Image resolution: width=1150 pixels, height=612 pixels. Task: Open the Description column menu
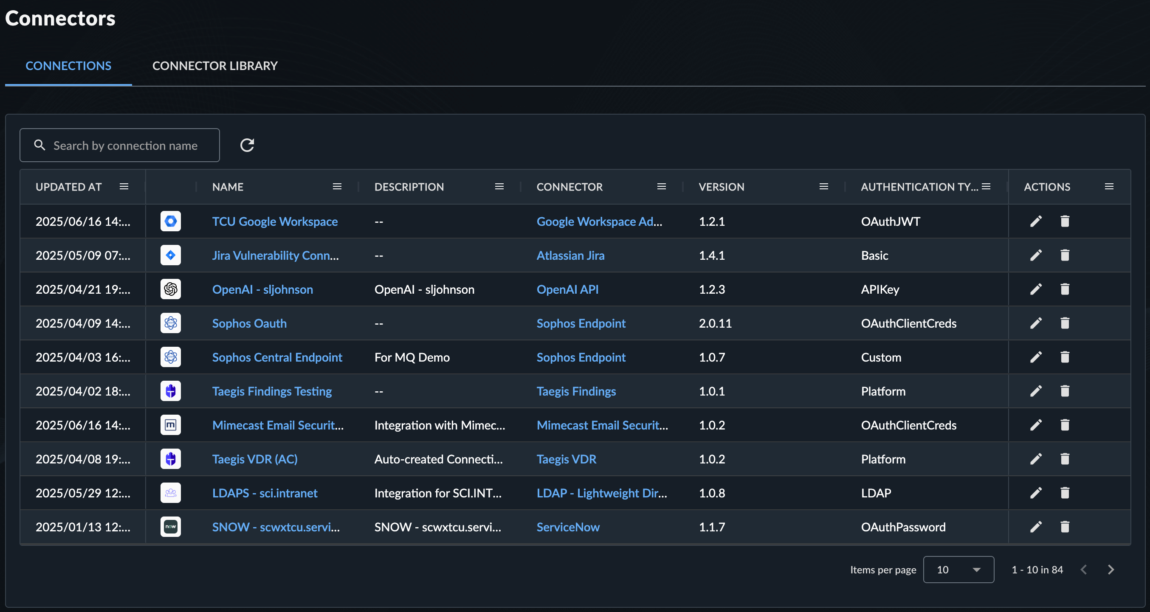(499, 186)
